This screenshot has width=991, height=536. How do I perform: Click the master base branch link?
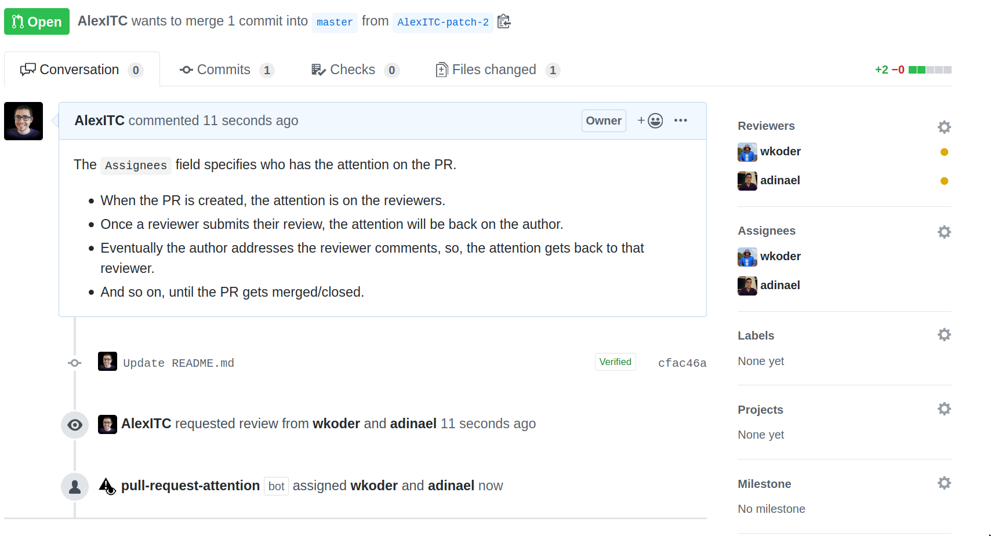click(335, 22)
